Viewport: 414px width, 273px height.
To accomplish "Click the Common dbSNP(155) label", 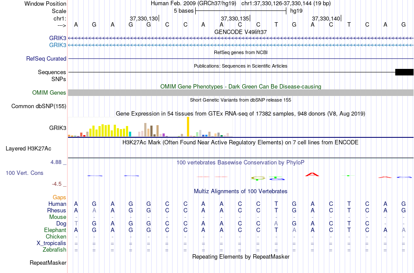I will click(39, 106).
